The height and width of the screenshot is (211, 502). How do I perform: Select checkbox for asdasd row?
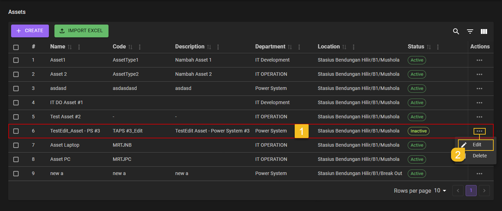(x=16, y=89)
